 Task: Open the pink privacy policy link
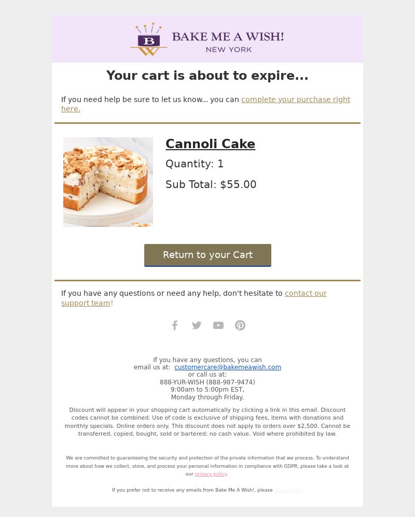click(x=211, y=474)
